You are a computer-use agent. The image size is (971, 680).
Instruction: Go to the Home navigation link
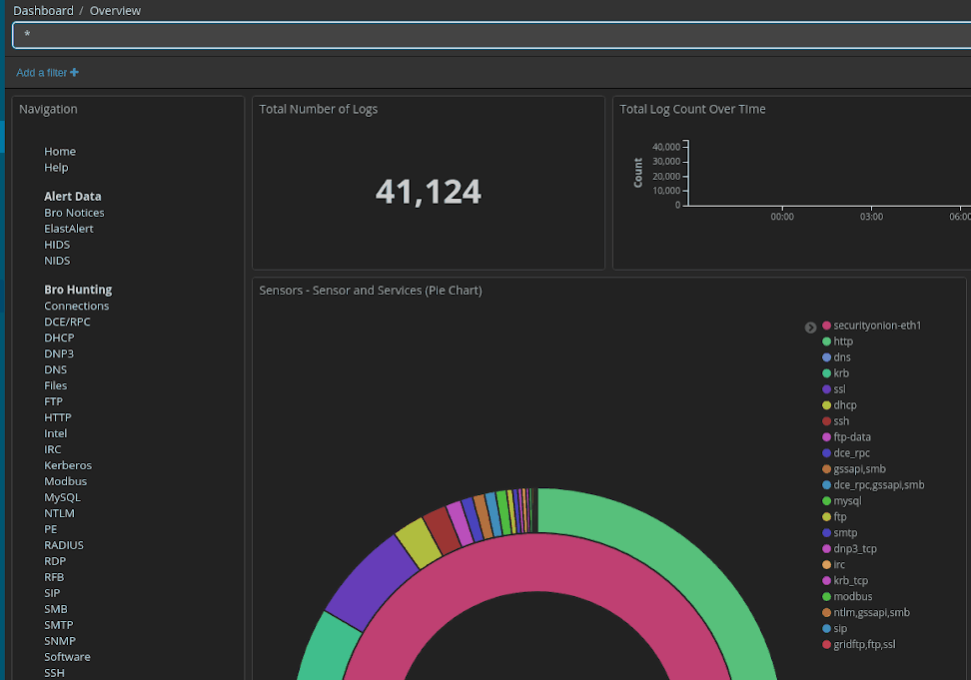click(x=60, y=151)
